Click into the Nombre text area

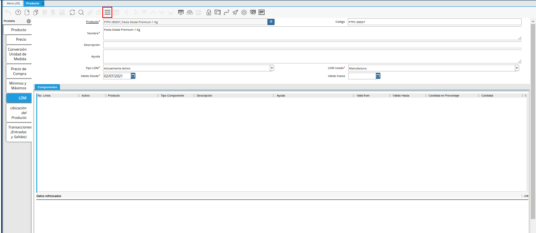pos(312,33)
